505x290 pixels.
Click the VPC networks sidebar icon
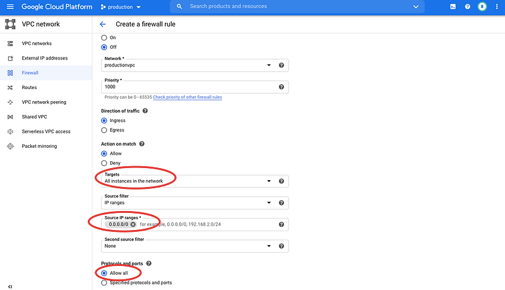point(10,44)
